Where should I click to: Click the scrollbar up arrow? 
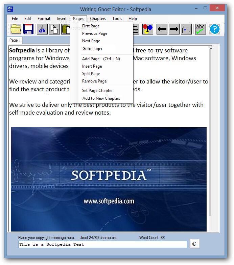pos(211,48)
